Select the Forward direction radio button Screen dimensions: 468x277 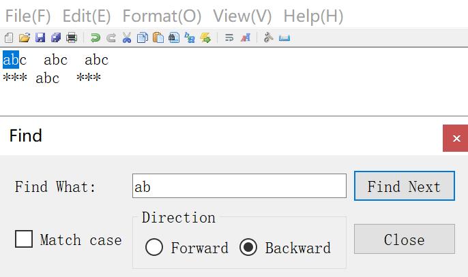(x=154, y=247)
